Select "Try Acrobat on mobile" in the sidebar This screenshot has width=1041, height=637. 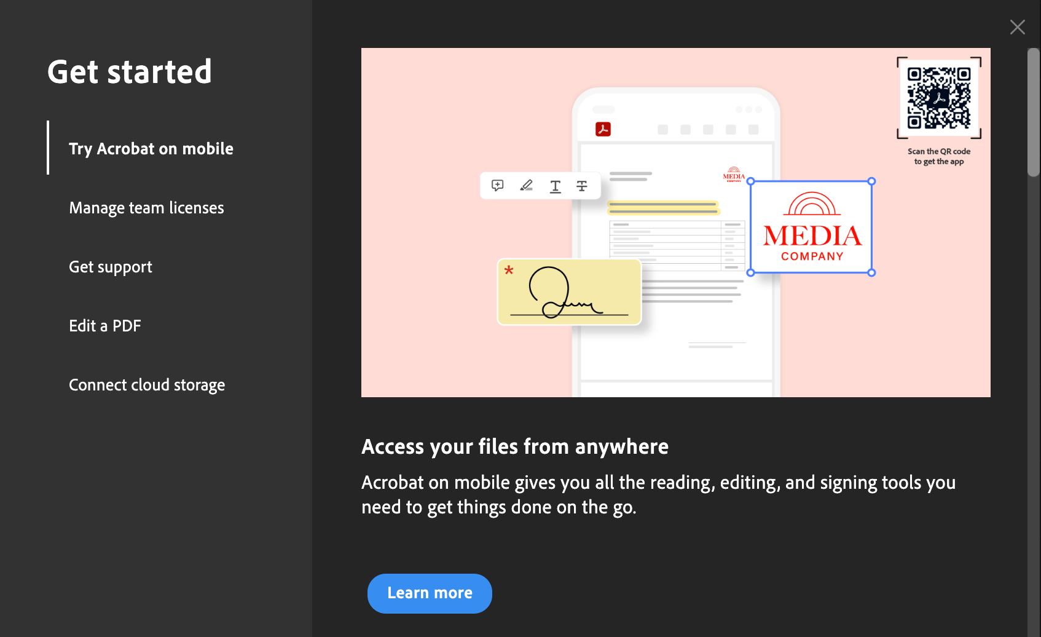click(x=151, y=148)
